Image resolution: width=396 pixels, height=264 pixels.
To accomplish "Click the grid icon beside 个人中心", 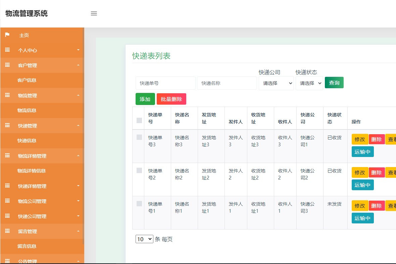I will [7, 50].
